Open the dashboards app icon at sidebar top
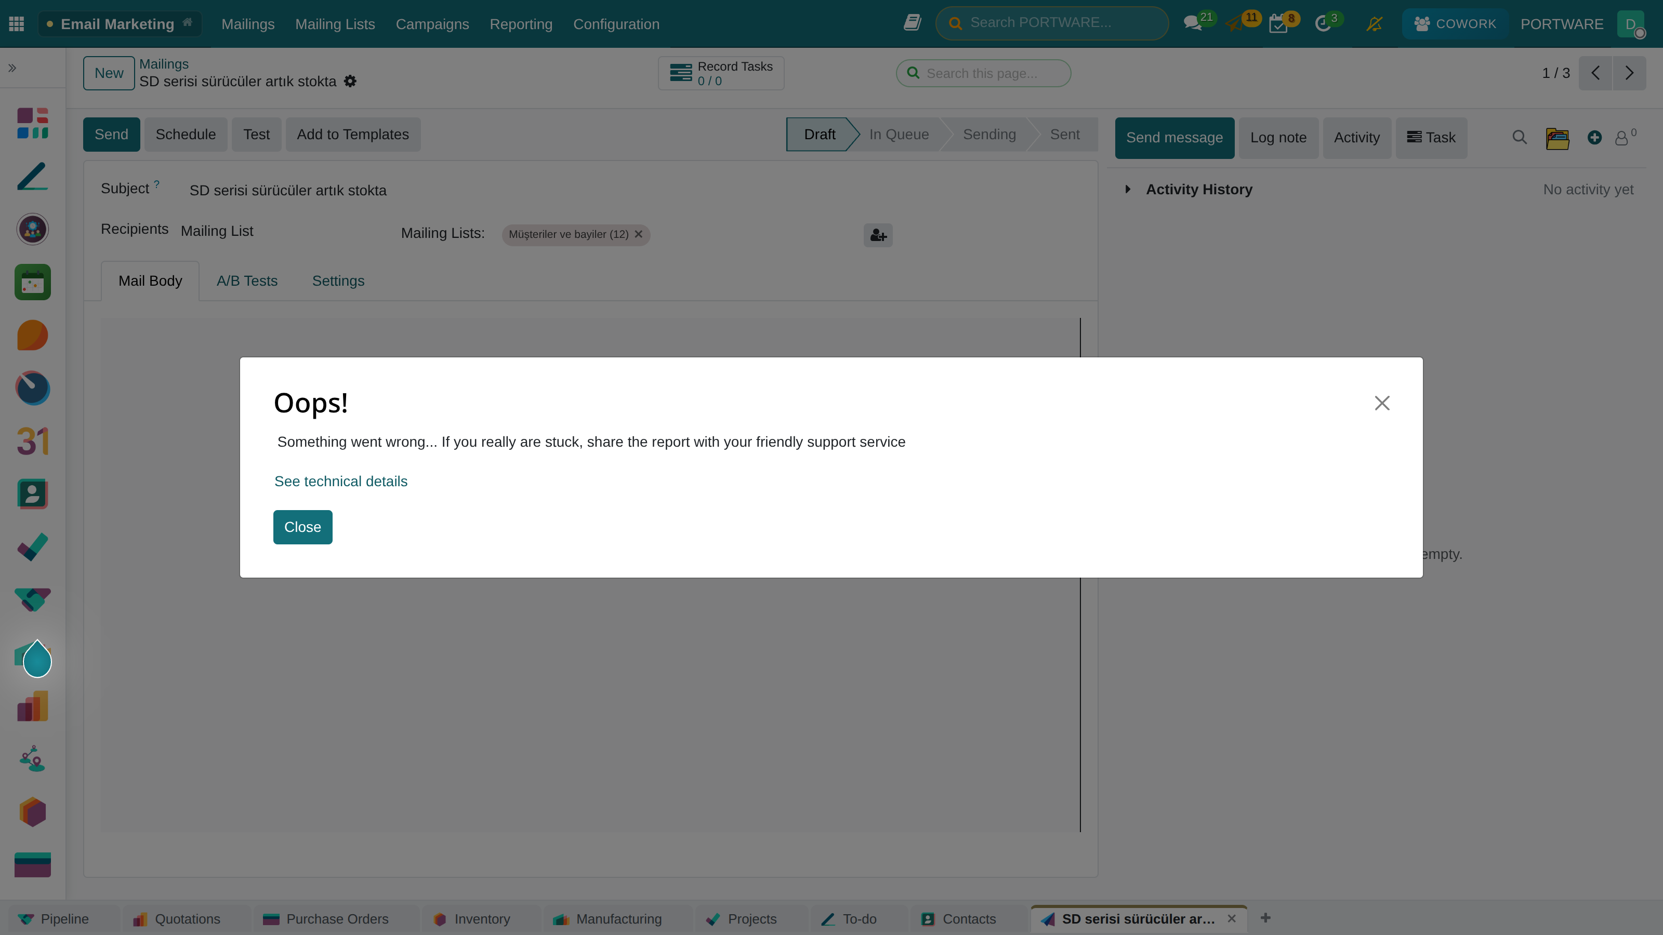The height and width of the screenshot is (935, 1663). [33, 123]
